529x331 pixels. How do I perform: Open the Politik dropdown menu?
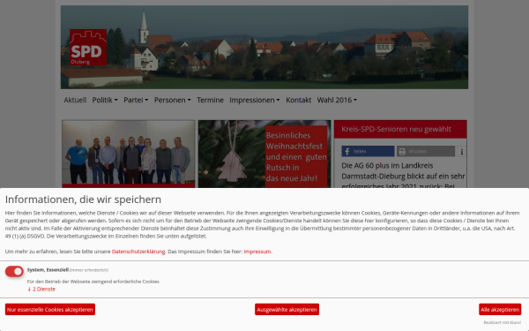(105, 100)
